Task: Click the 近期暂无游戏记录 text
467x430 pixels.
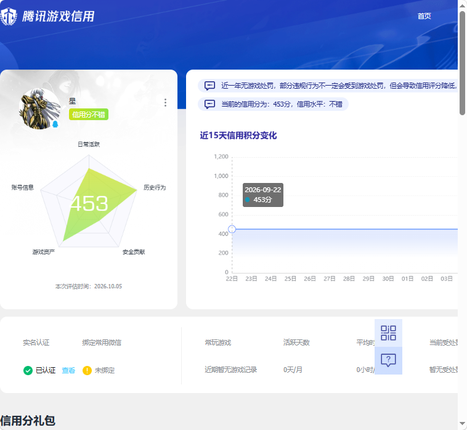Action: coord(231,370)
